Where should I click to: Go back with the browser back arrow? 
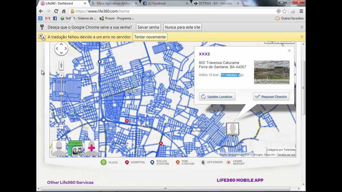coord(41,11)
